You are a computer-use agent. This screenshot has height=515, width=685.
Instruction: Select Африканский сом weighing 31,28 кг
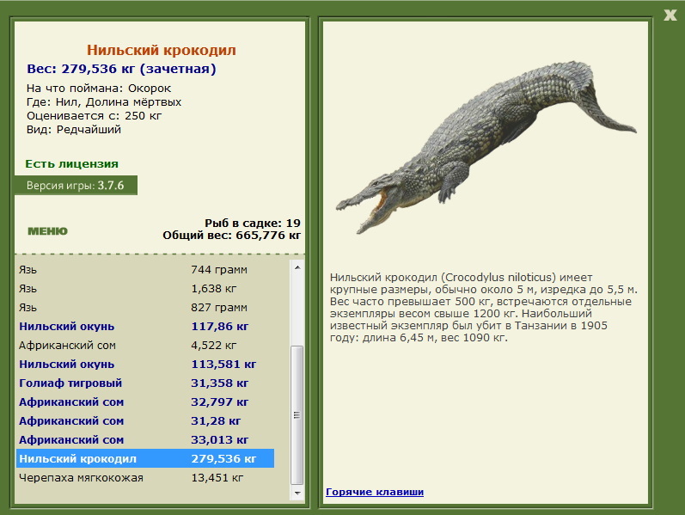tap(145, 420)
